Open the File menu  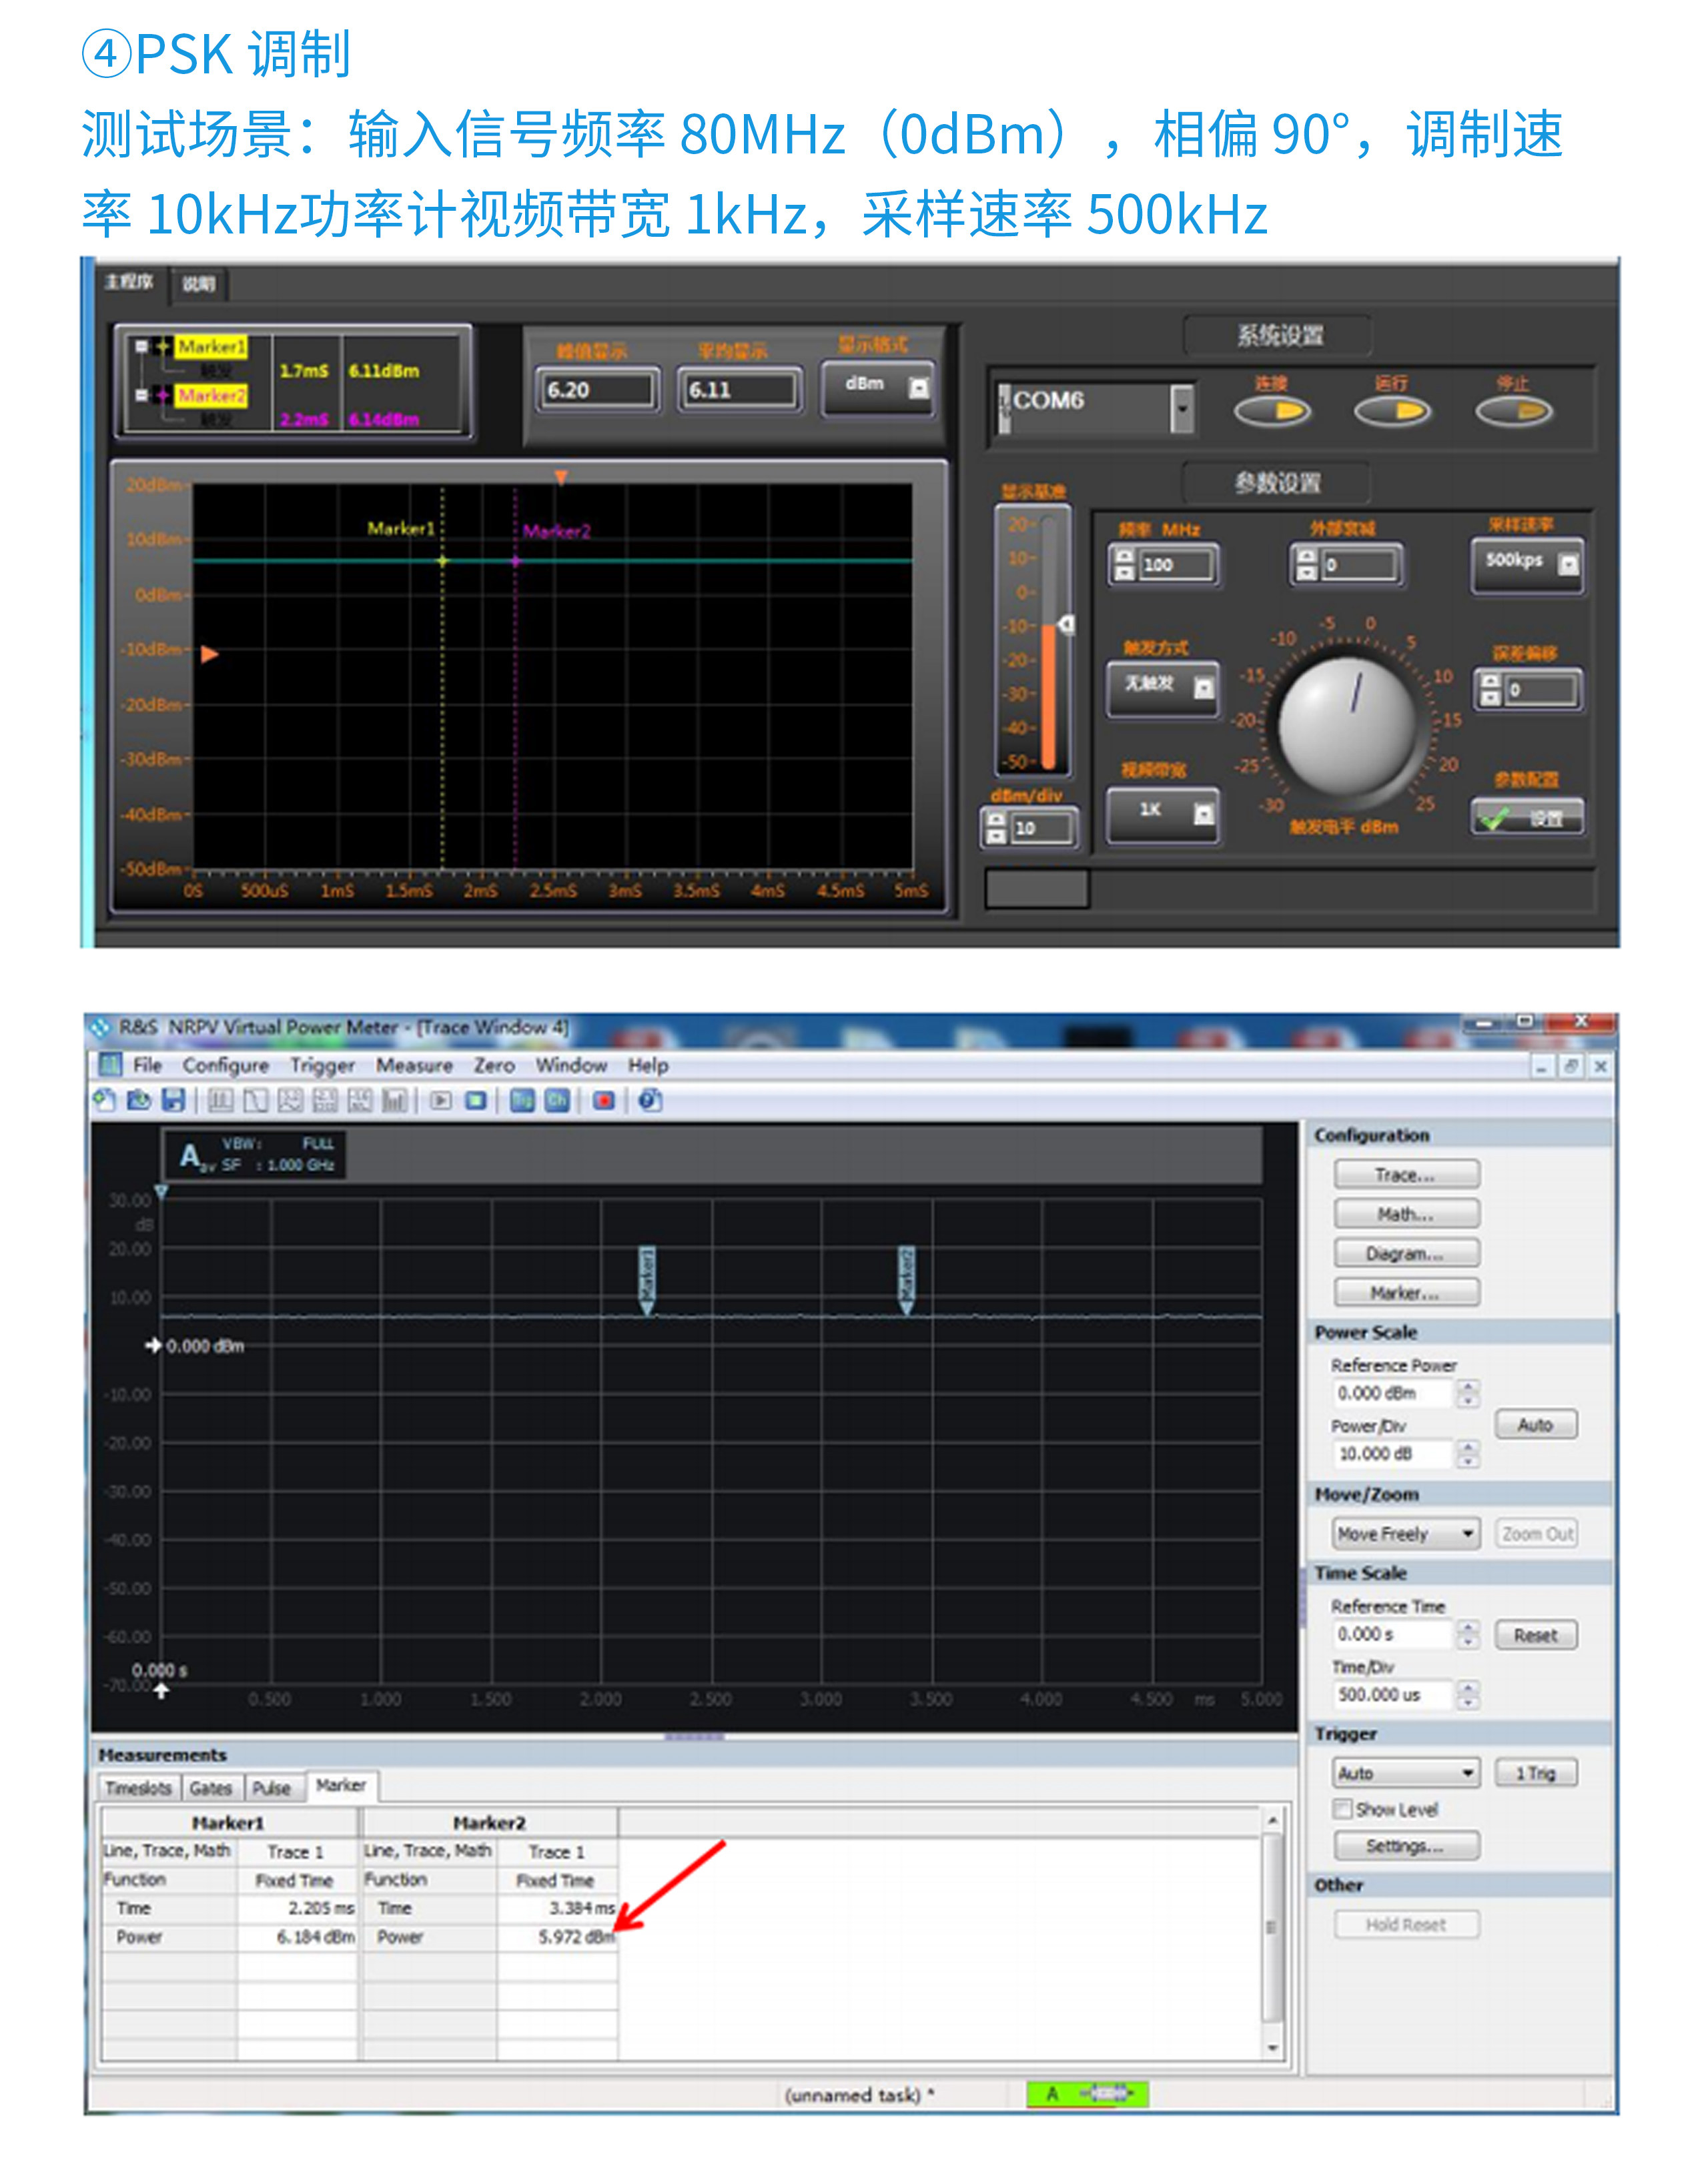148,1065
